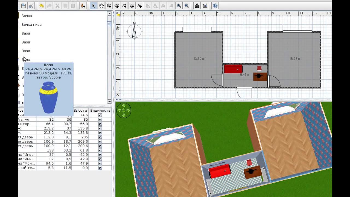Select the red sofa in 3D view

tap(220, 171)
